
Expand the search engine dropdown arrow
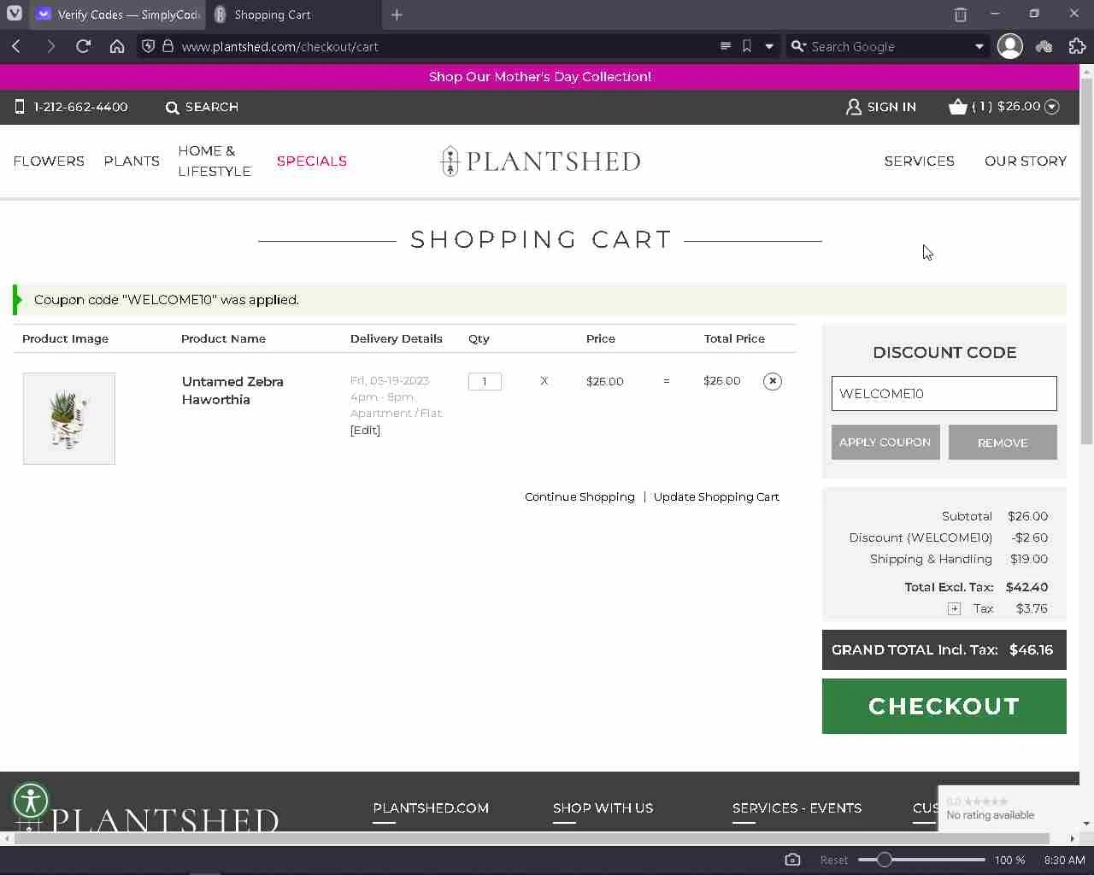pyautogui.click(x=979, y=46)
